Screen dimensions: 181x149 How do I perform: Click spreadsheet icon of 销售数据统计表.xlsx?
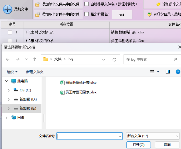[x=62, y=83]
